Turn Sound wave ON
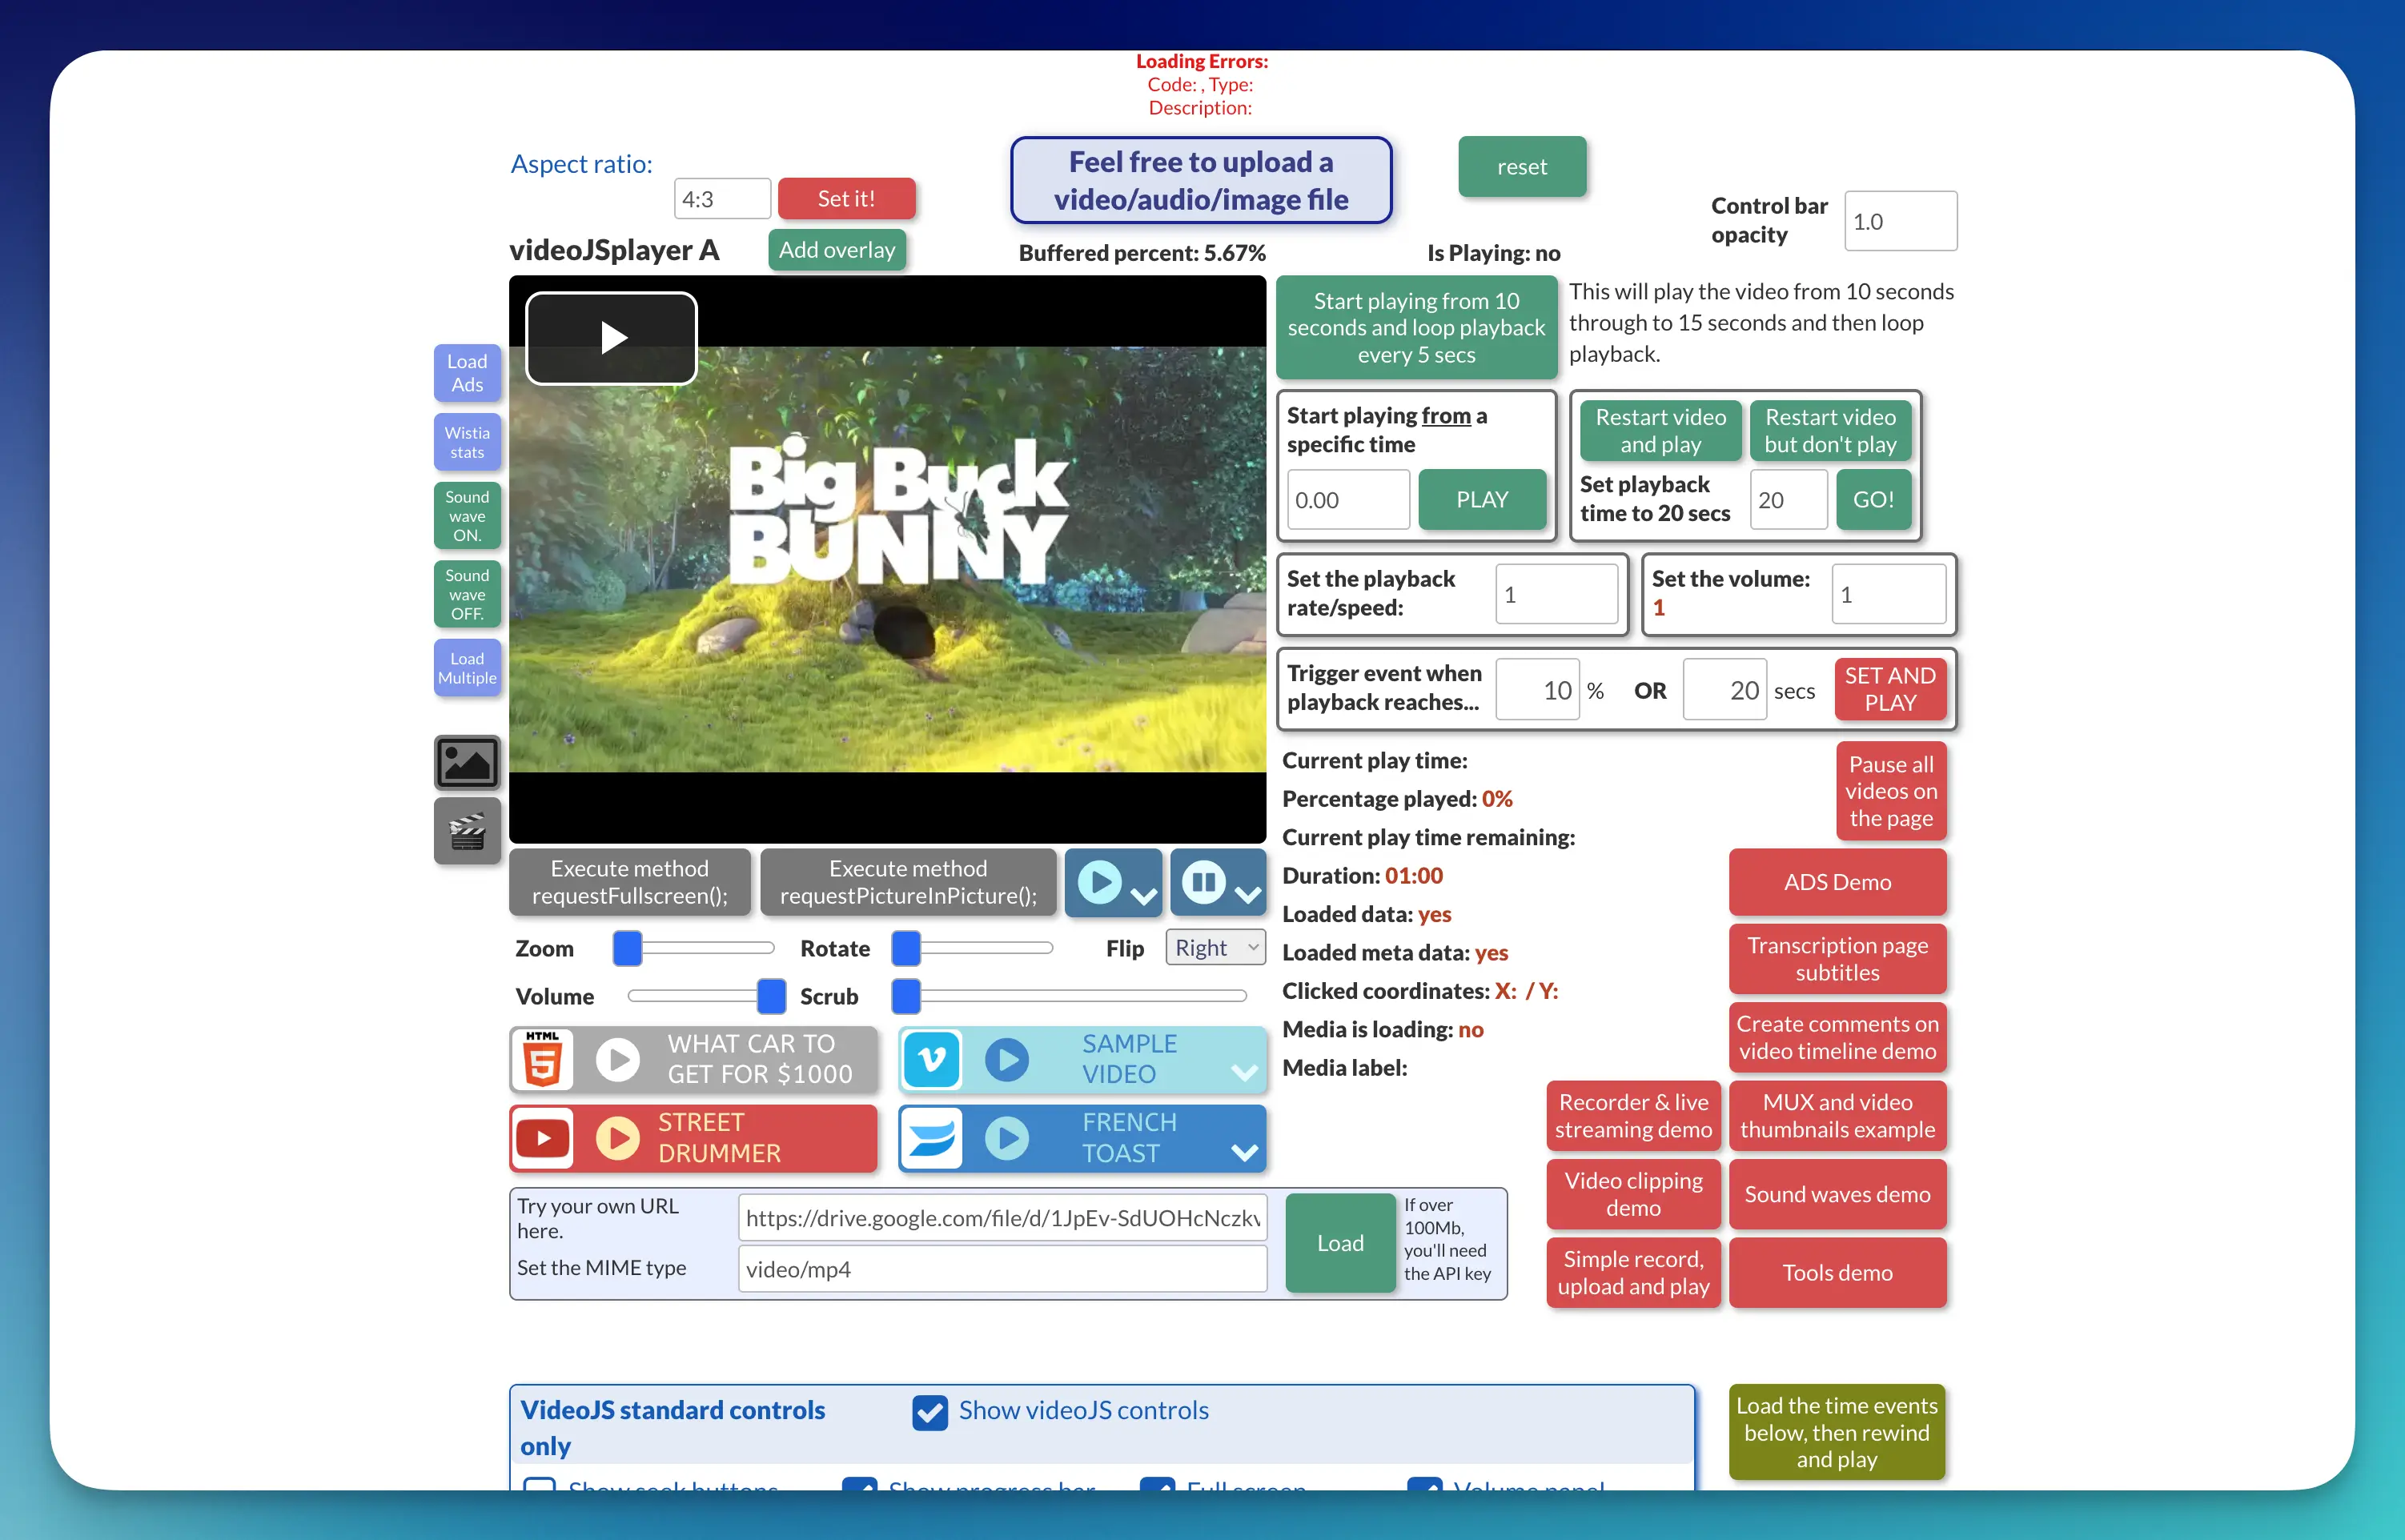Viewport: 2405px width, 1540px height. point(467,516)
